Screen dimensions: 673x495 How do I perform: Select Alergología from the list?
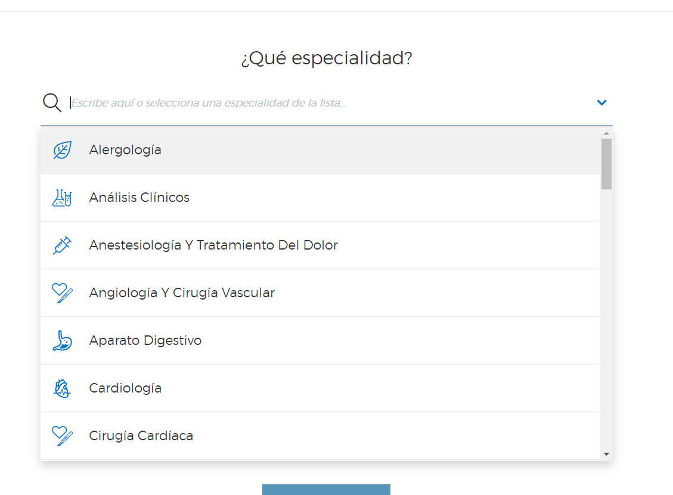click(x=125, y=150)
